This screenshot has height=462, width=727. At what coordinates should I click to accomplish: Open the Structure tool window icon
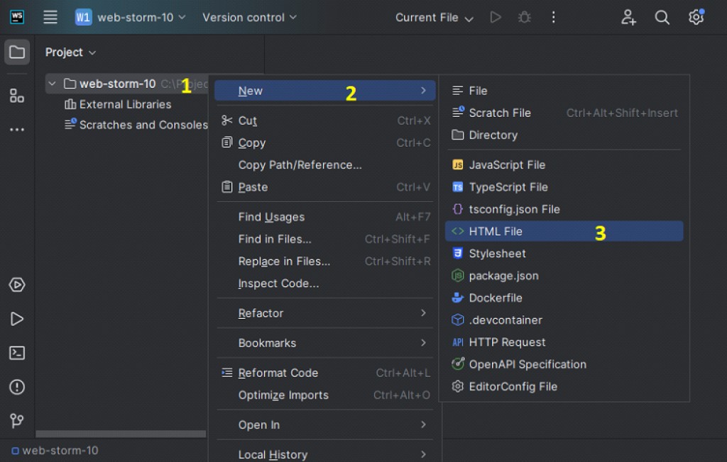click(17, 96)
